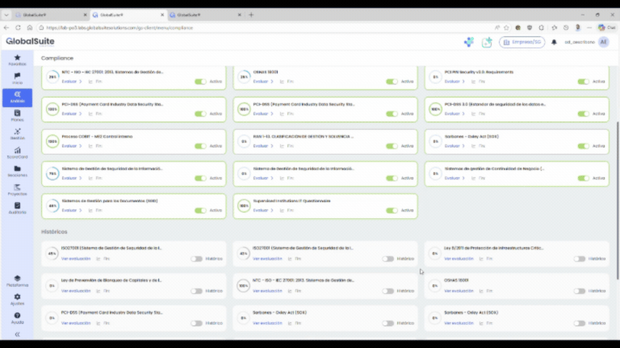The width and height of the screenshot is (620, 348).
Task: Open Proyectos icon in sidebar
Action: pos(17,189)
